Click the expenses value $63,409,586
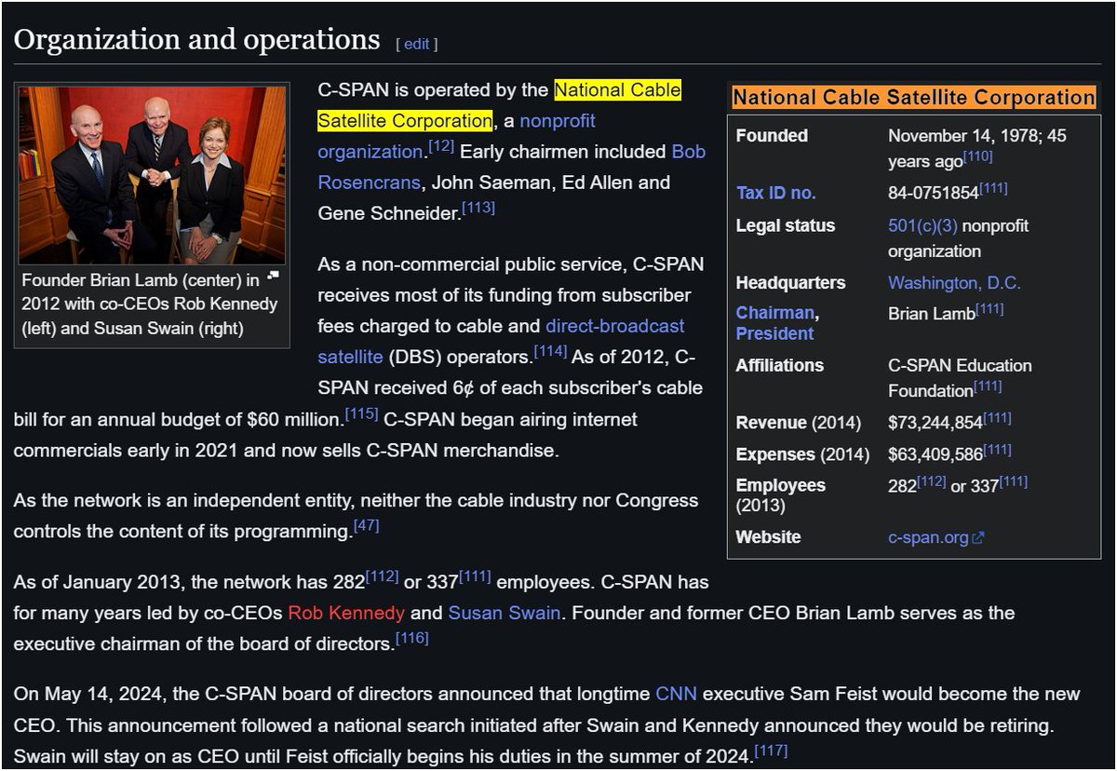 coord(935,454)
